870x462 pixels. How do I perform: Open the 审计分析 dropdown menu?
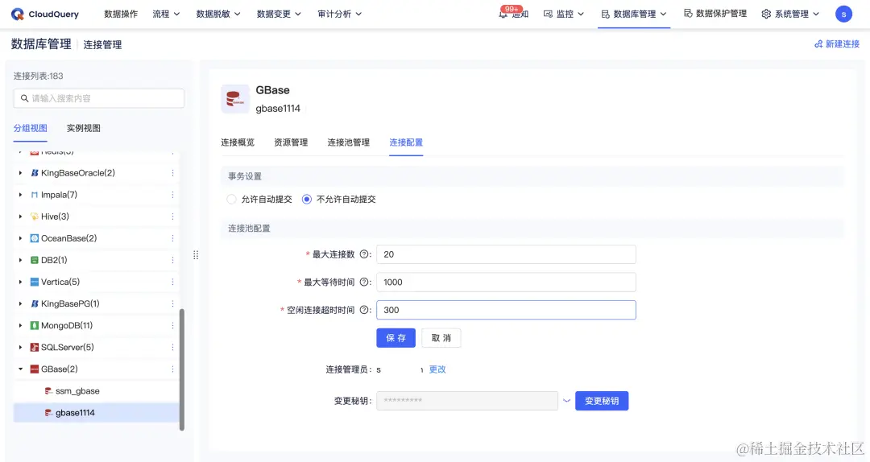point(340,14)
